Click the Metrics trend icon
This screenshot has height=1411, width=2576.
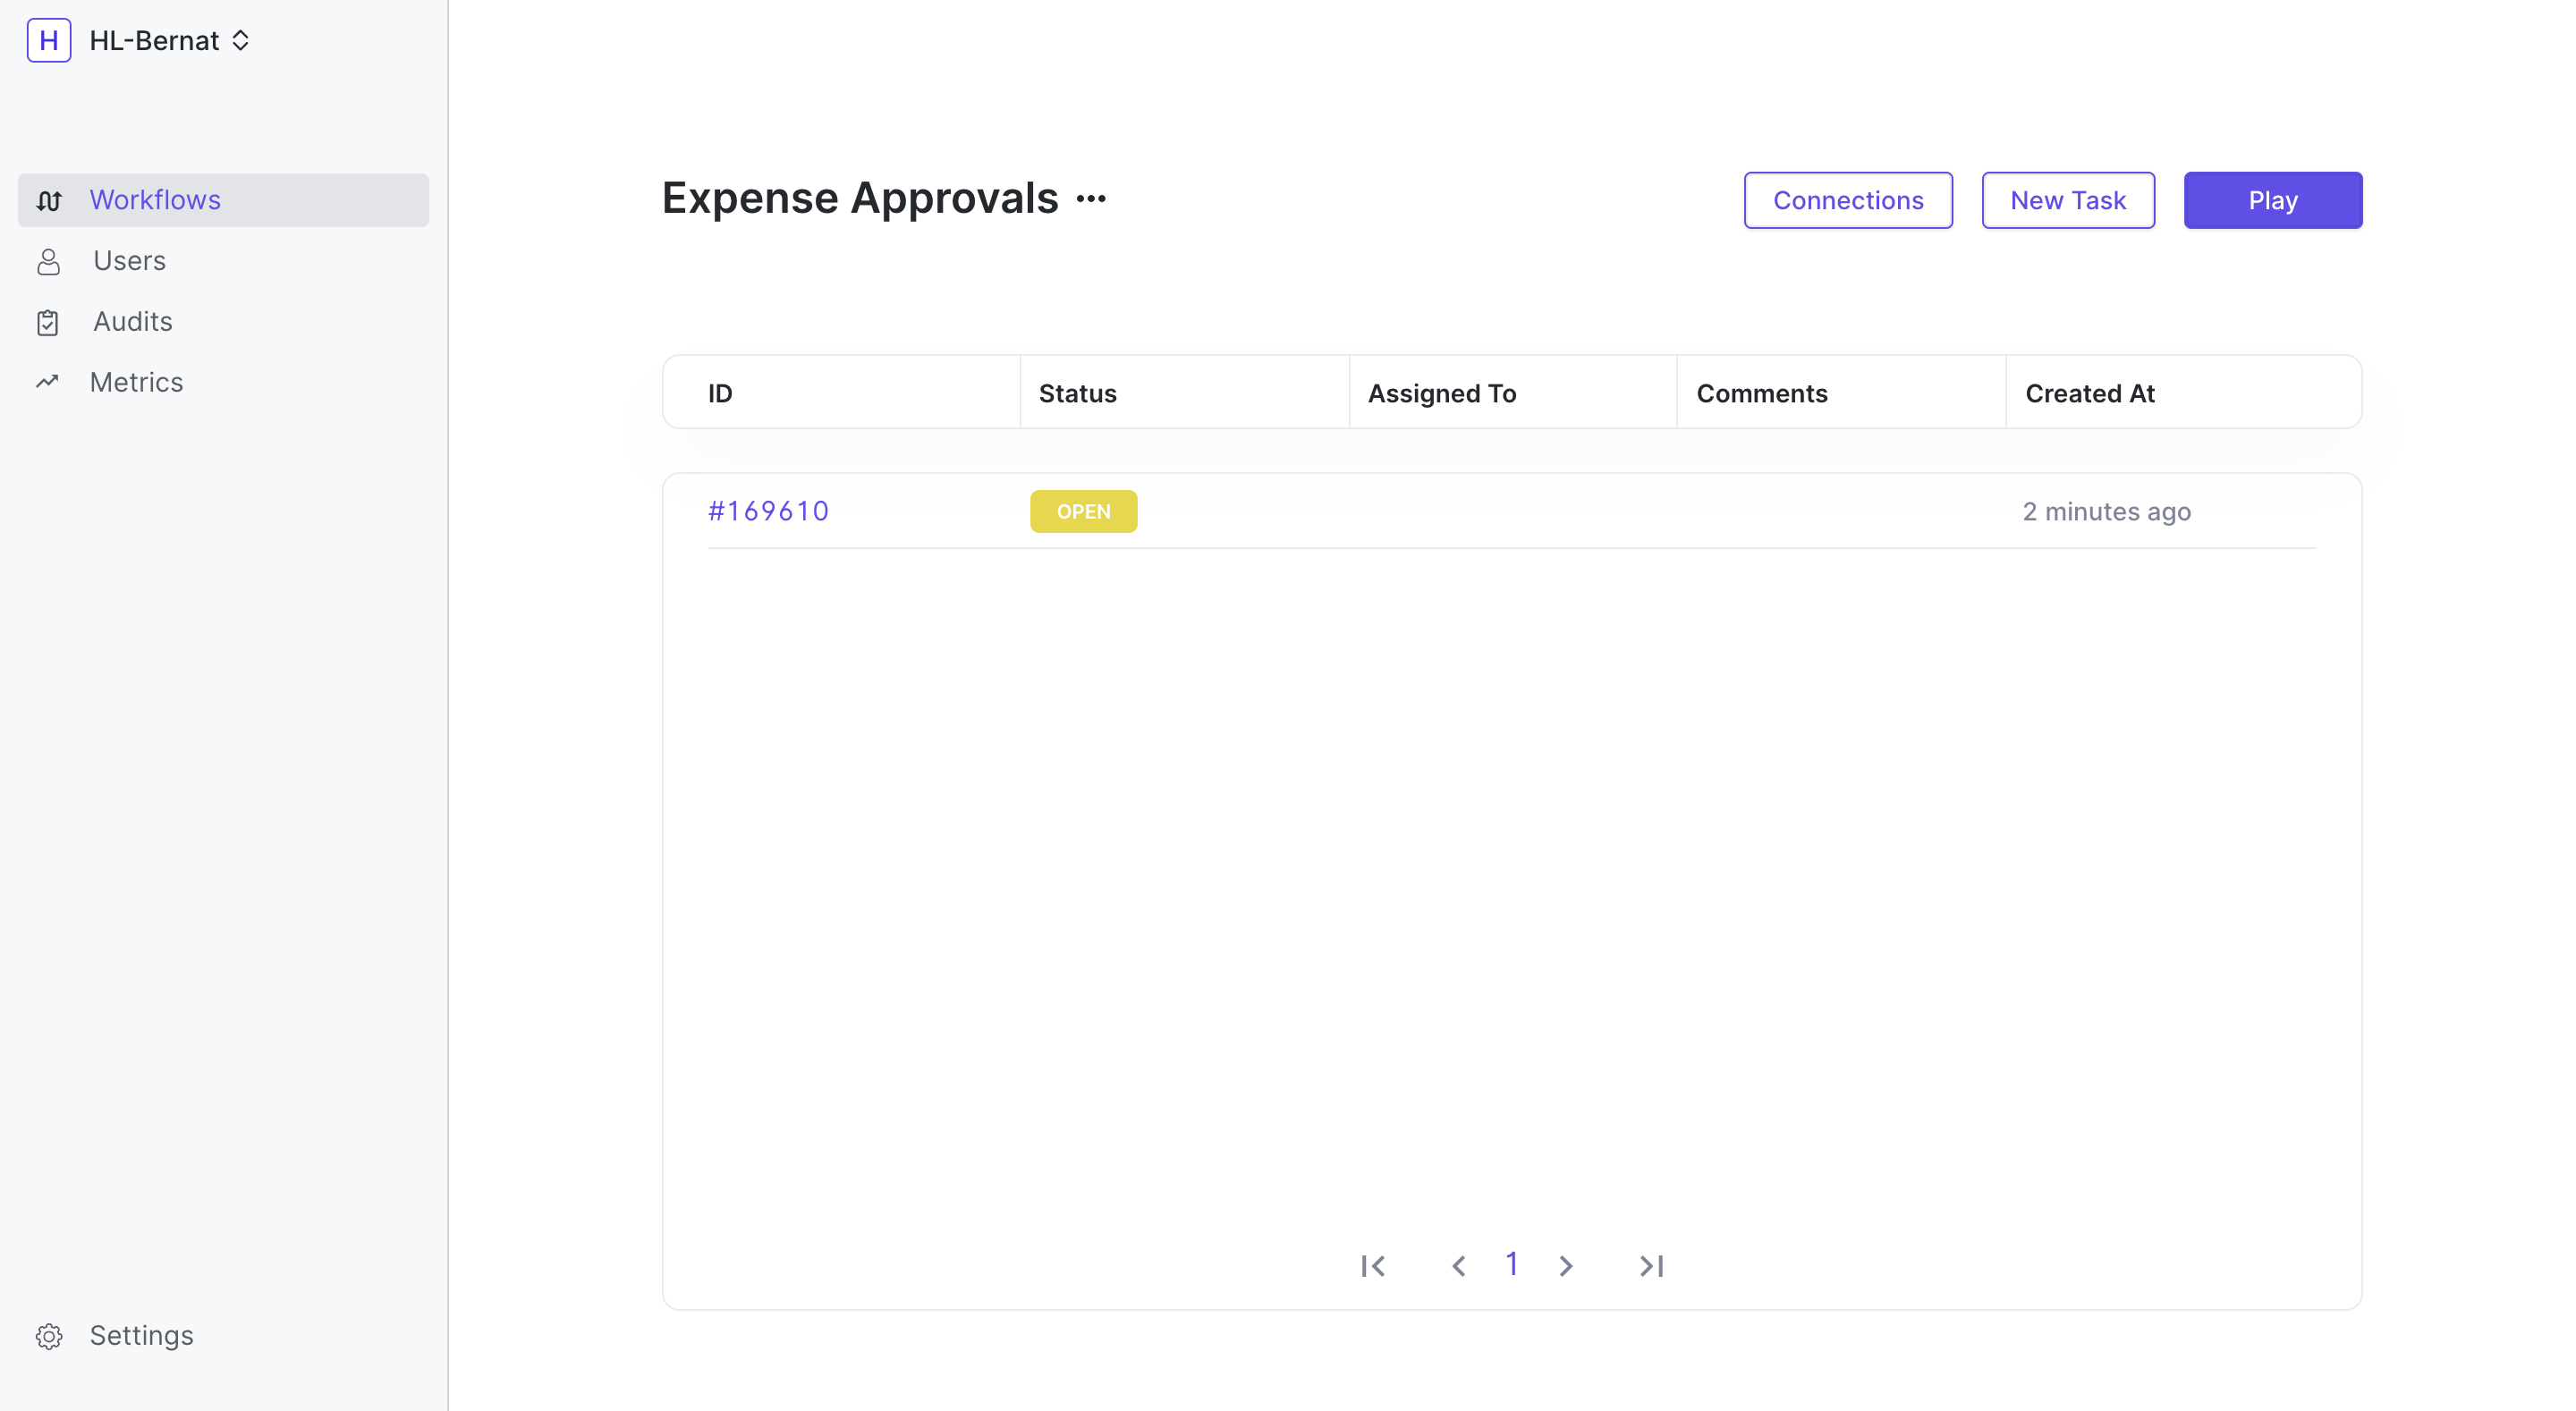click(x=48, y=382)
